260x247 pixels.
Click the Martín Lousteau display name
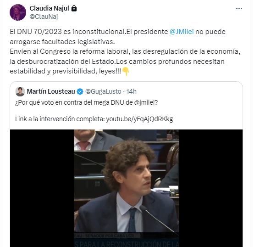51,91
